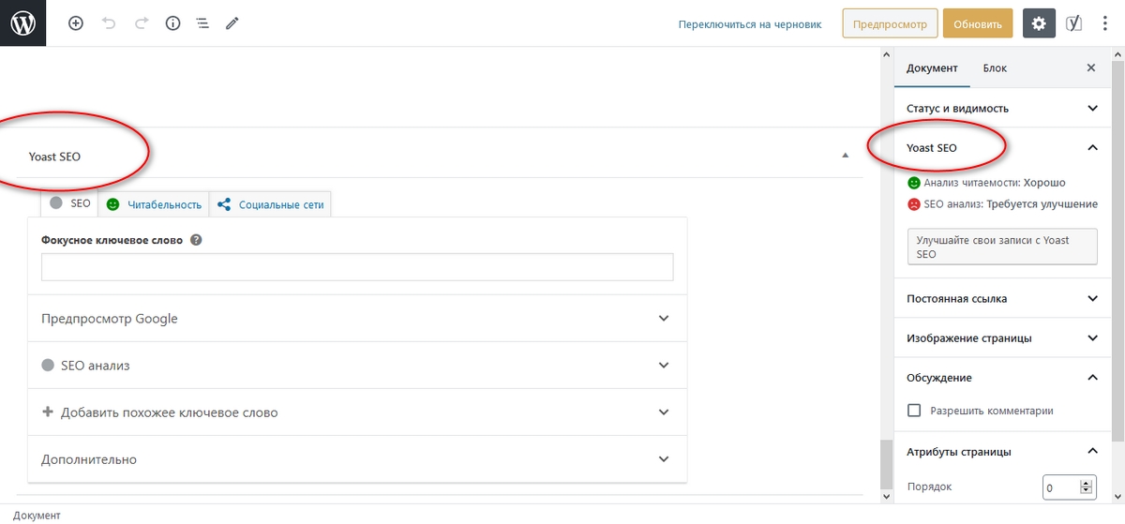Viewport: 1125px width, 524px height.
Task: Expand the Предпросмотр Google section
Action: click(356, 319)
